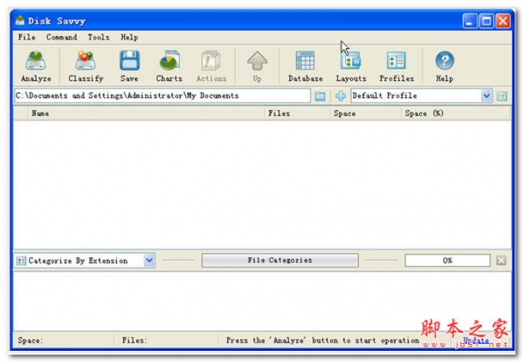
Task: Click the 0% progress bar
Action: point(447,261)
